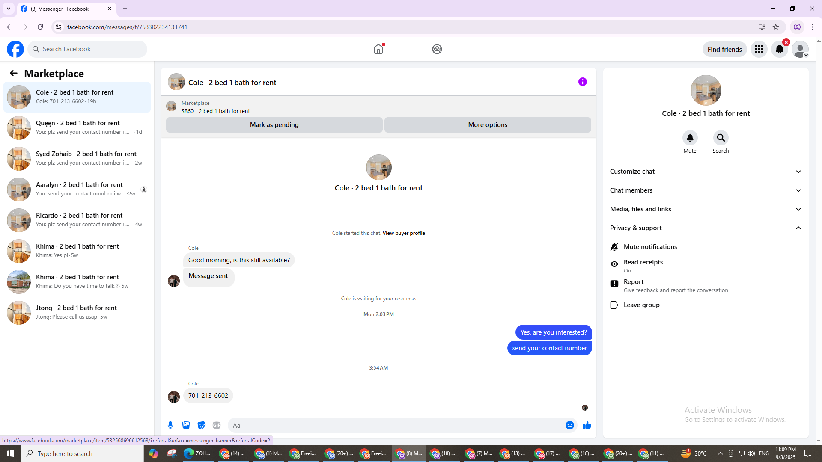The height and width of the screenshot is (462, 822).
Task: Open taskbar clock showing 11:09 PM
Action: click(786, 453)
